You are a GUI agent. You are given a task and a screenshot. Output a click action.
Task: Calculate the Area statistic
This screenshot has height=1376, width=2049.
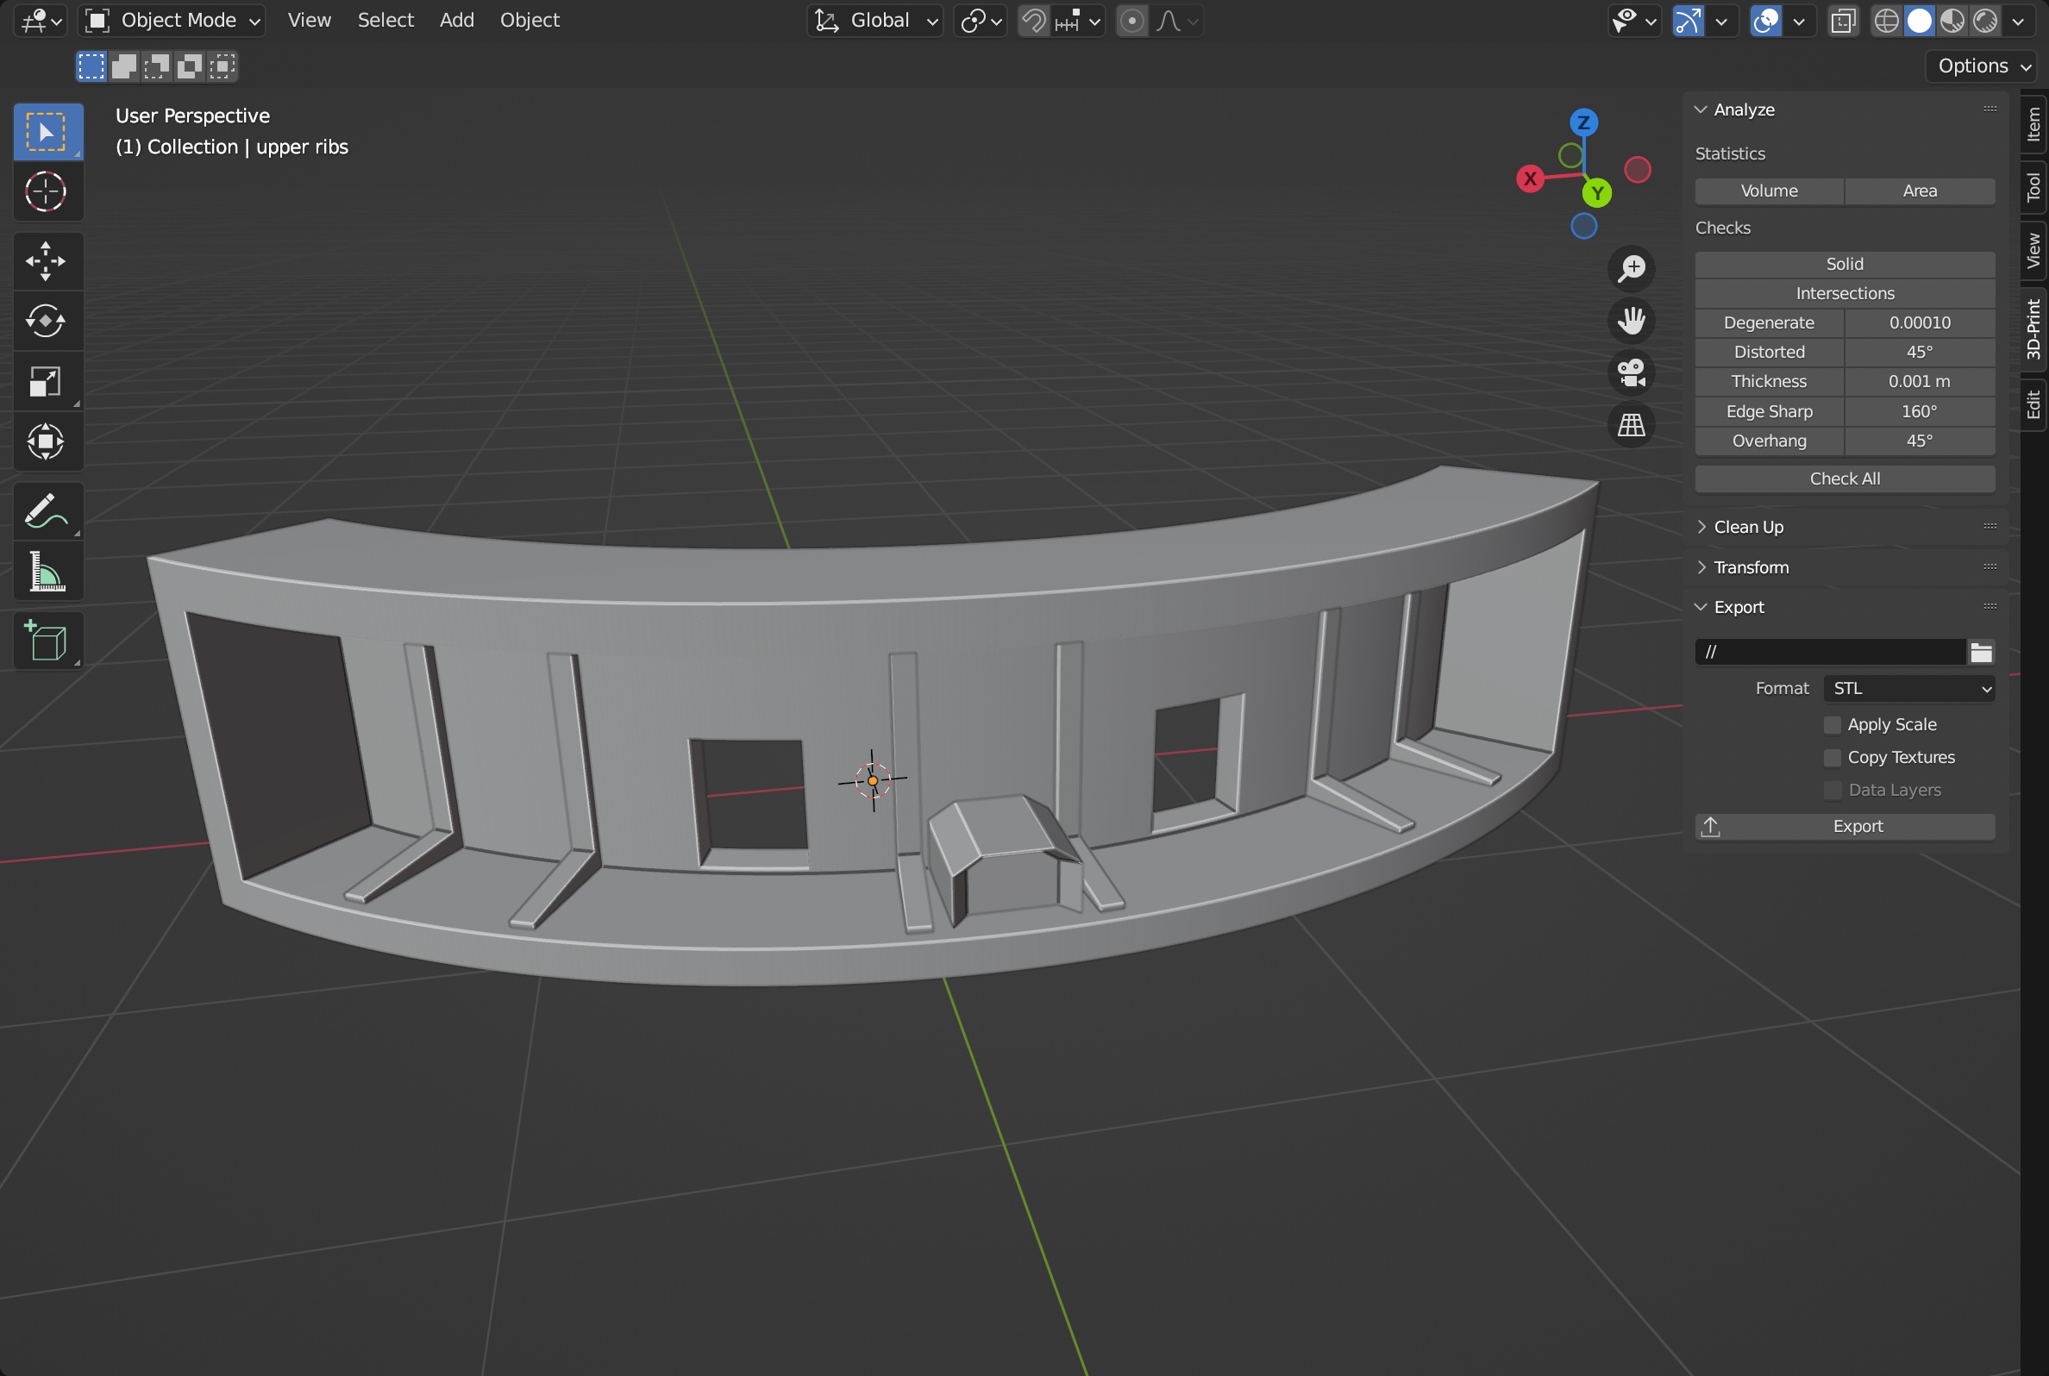click(x=1920, y=191)
